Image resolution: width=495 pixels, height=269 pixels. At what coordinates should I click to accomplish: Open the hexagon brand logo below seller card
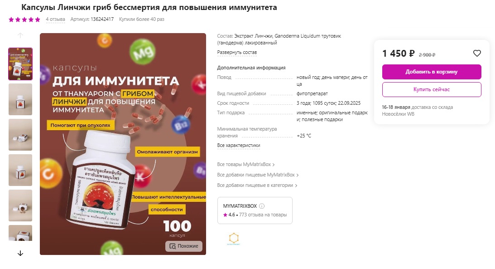tap(234, 239)
